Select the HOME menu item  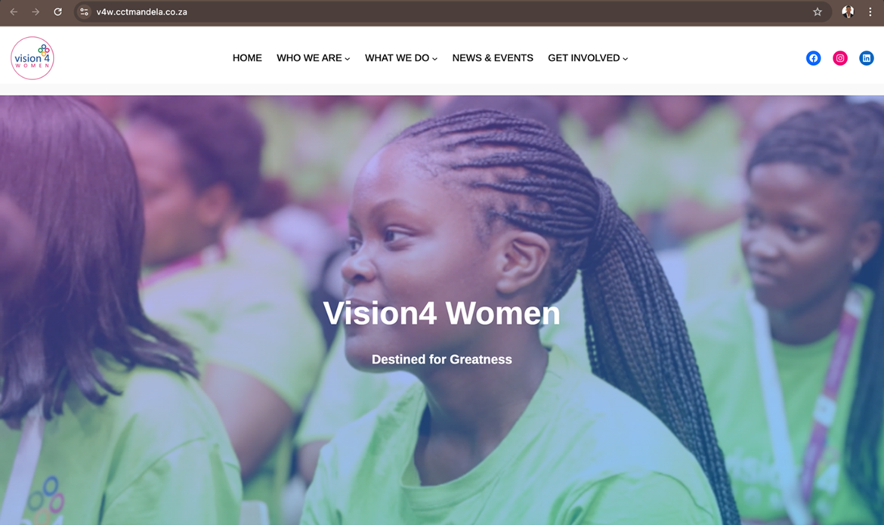247,58
